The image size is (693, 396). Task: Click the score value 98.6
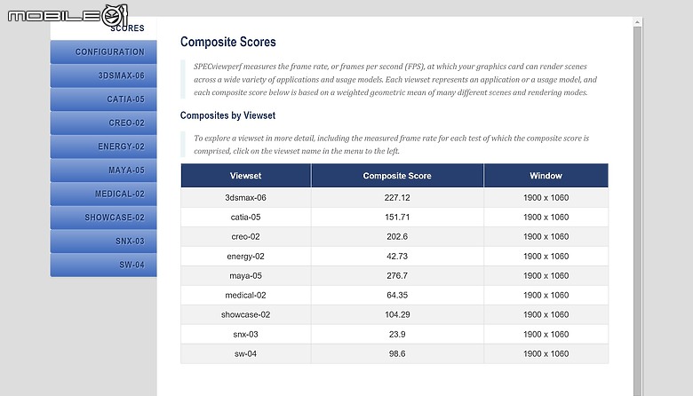[x=397, y=353]
